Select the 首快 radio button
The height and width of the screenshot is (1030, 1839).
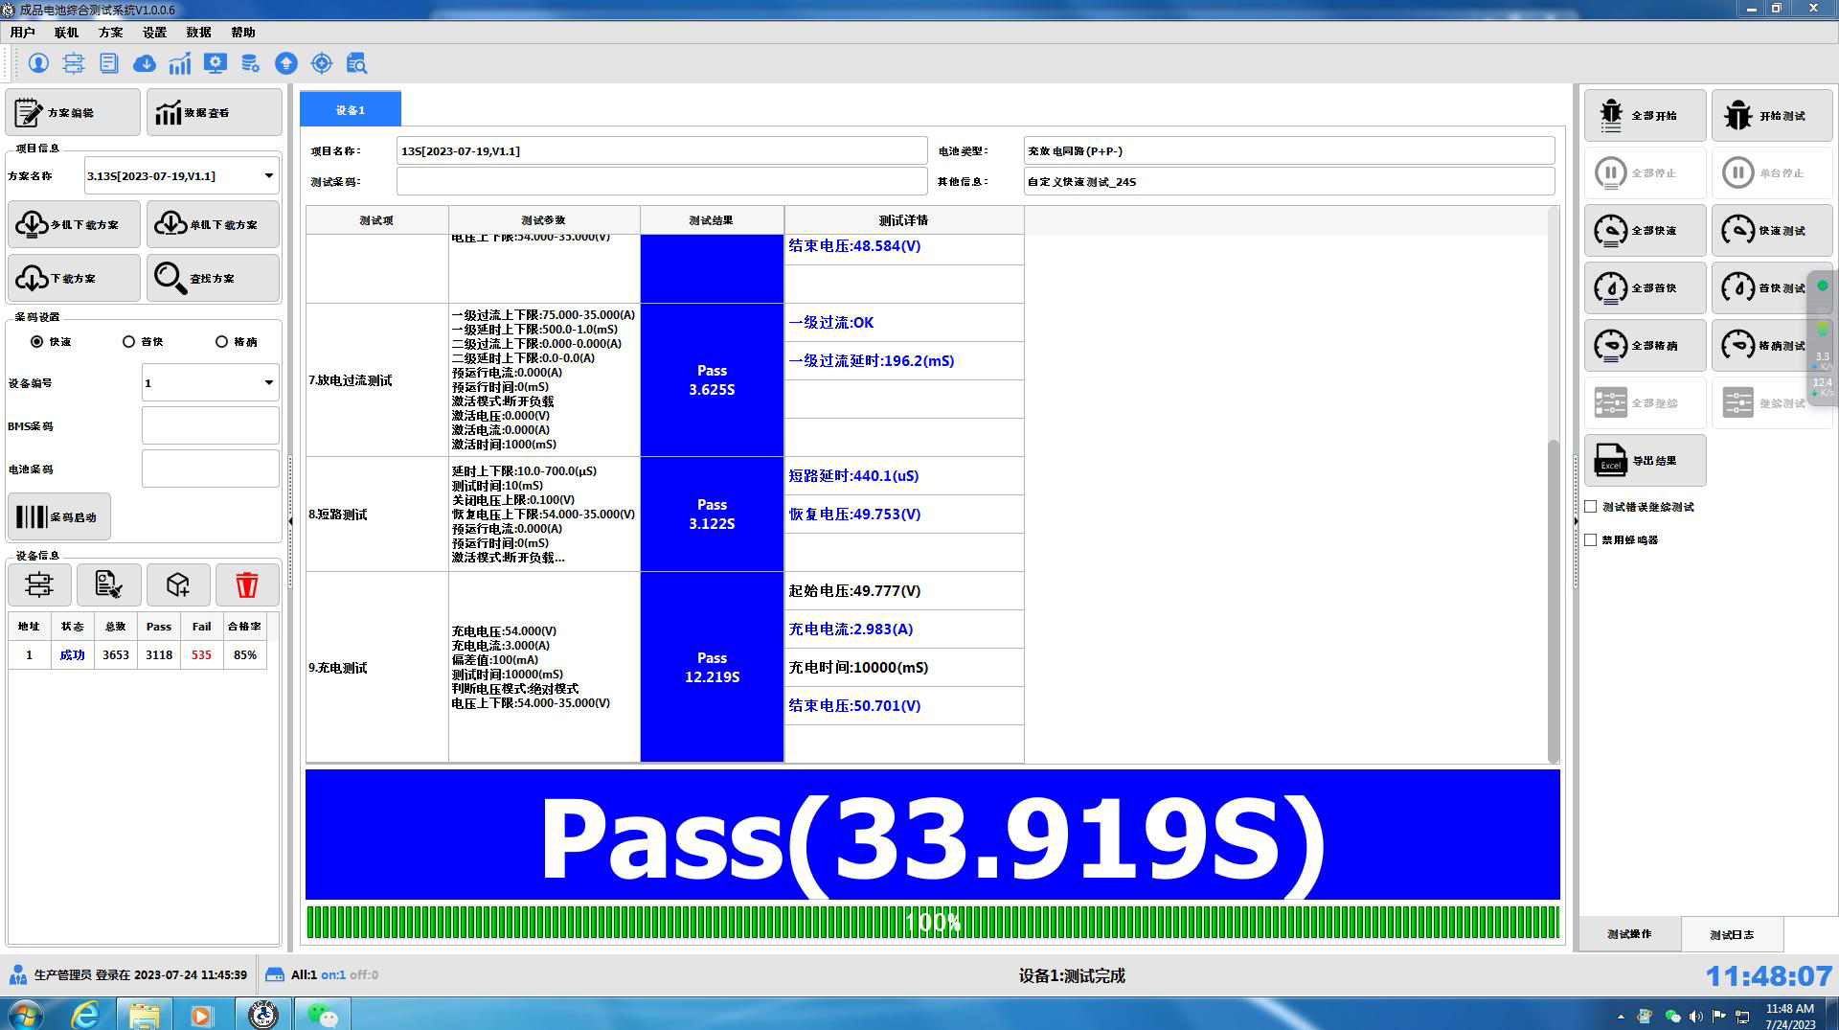click(129, 342)
